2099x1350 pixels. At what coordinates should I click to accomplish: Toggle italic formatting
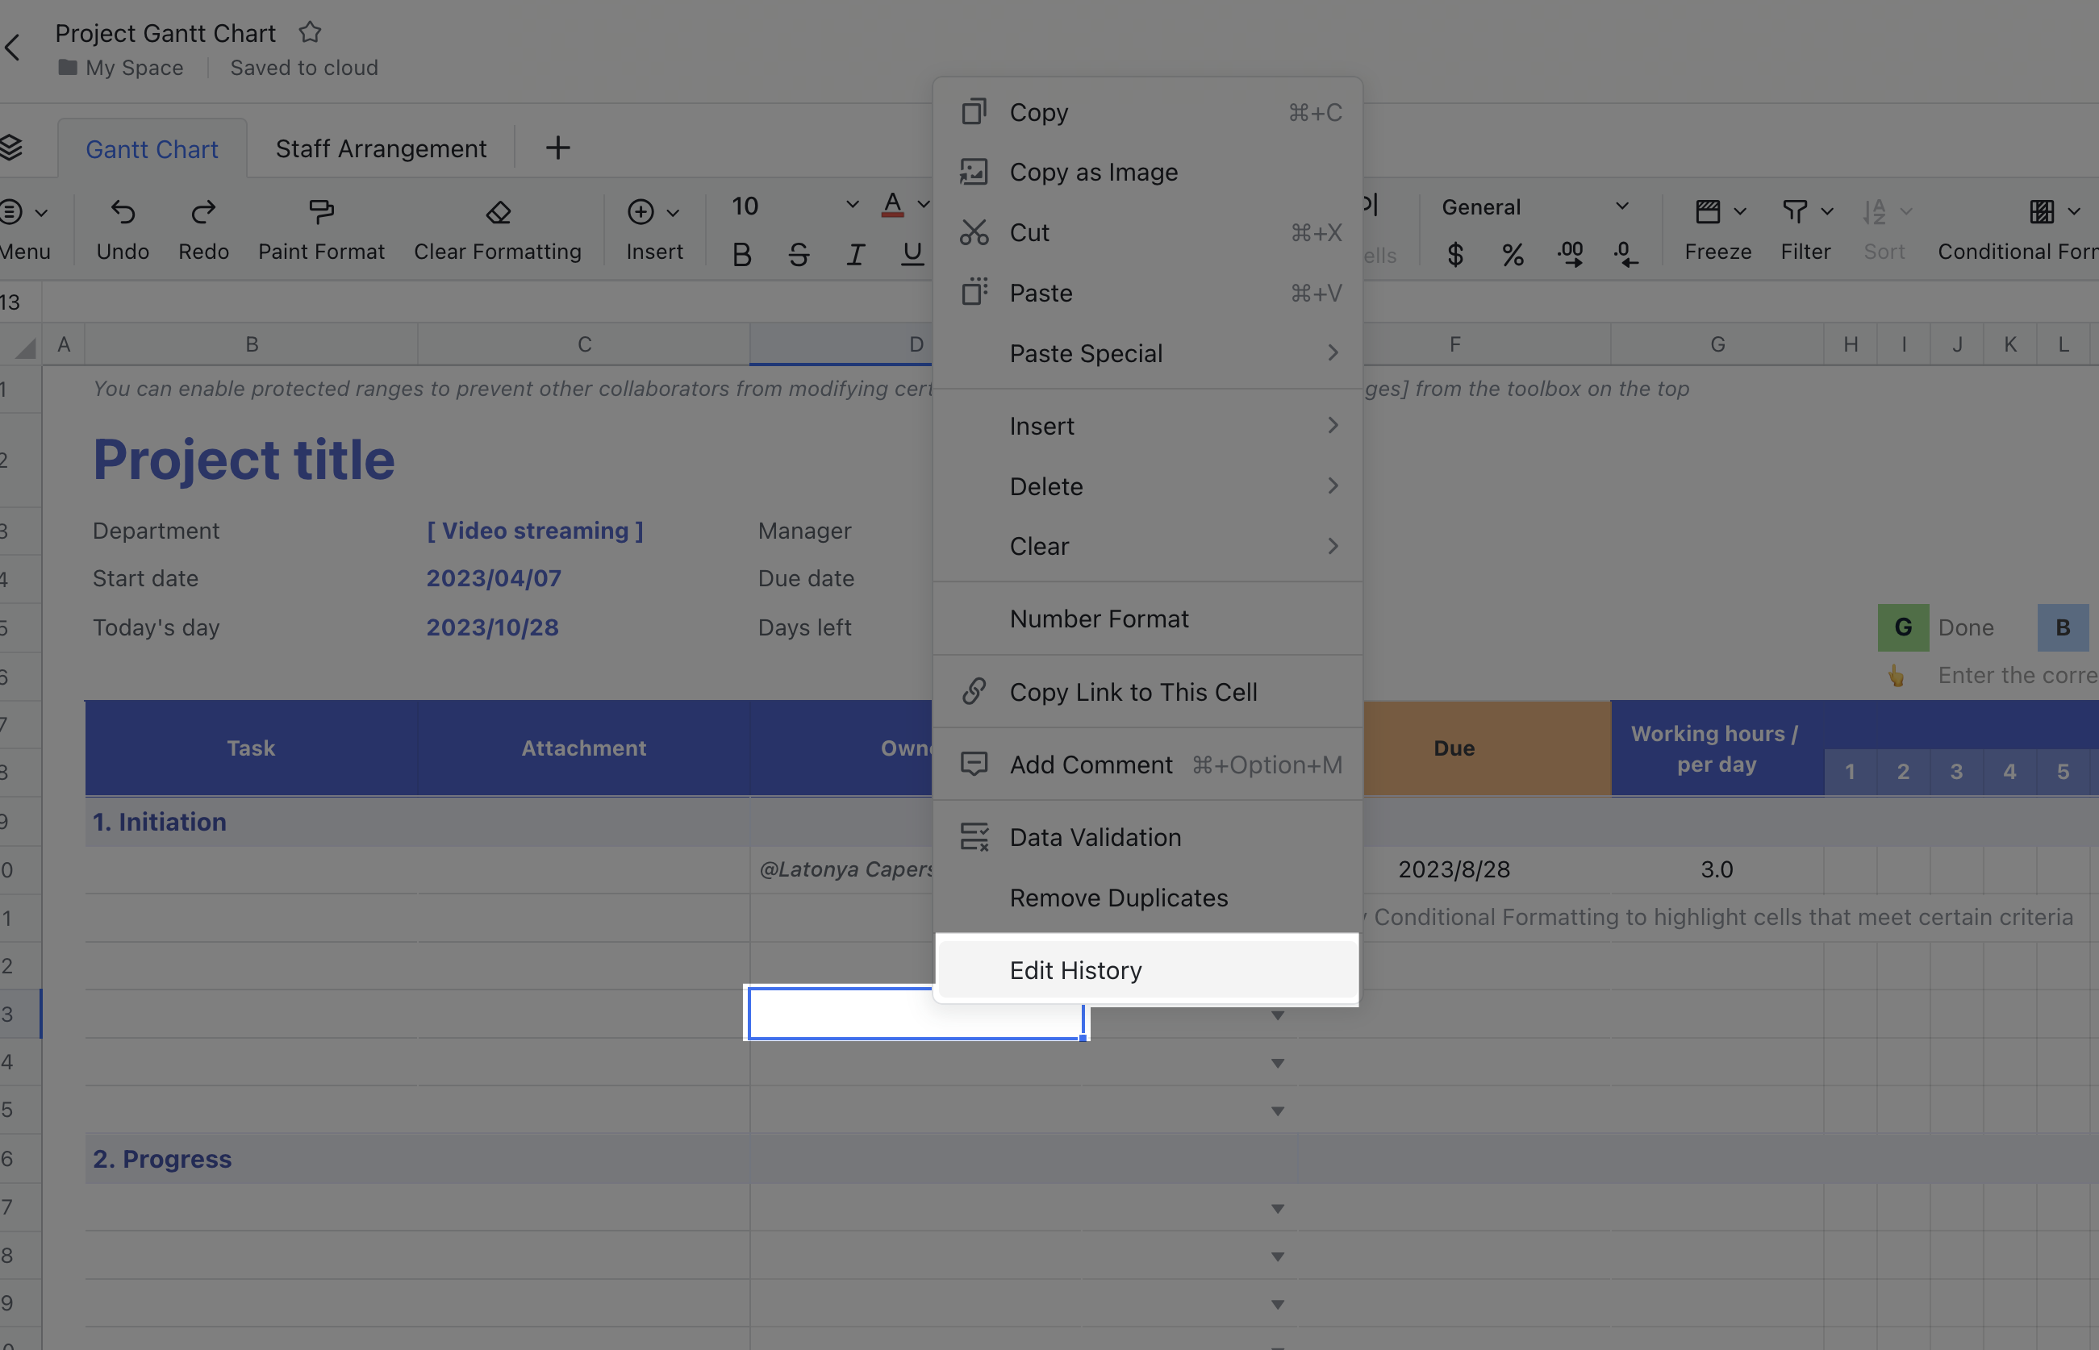click(855, 254)
